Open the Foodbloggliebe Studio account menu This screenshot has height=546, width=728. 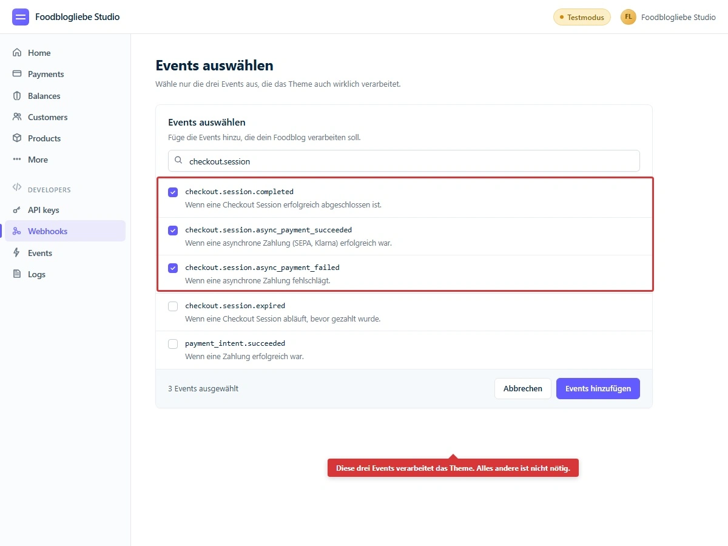tap(667, 17)
